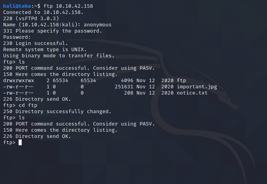Click the important.jpg filename in the listing
The width and height of the screenshot is (267, 184).
[x=196, y=87]
